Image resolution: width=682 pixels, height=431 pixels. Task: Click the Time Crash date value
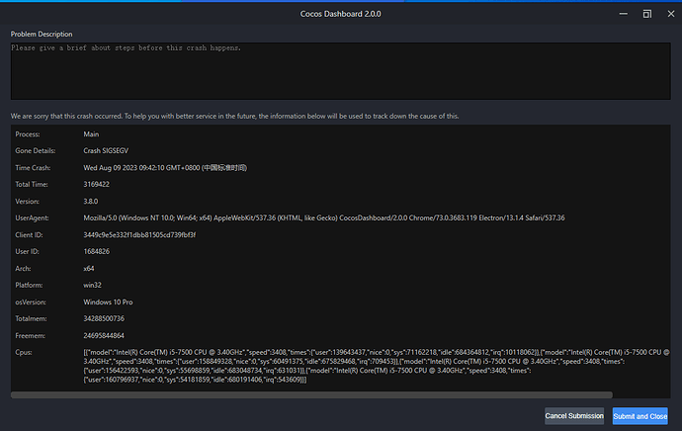[164, 167]
